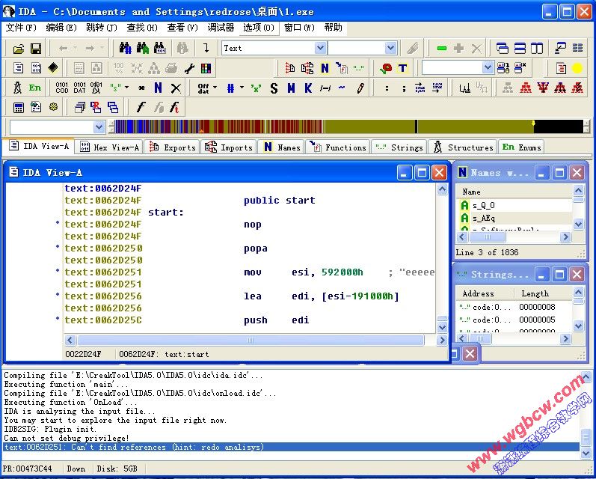Click the color navigation band overview

point(349,126)
